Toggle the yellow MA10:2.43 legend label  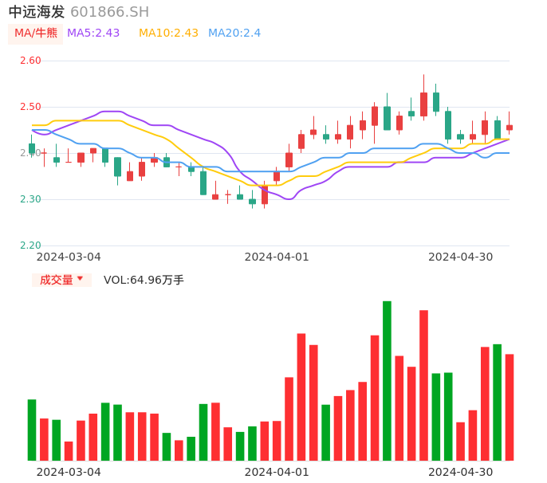(168, 33)
